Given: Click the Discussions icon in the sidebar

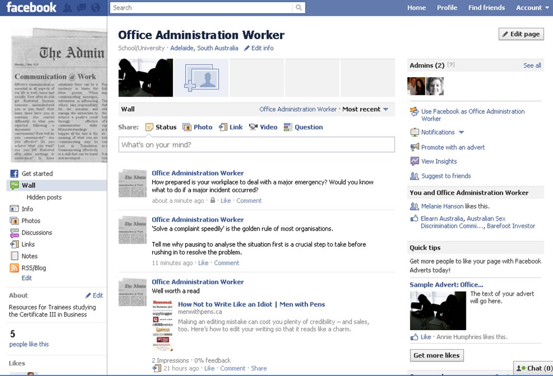Looking at the screenshot, I should 14,232.
